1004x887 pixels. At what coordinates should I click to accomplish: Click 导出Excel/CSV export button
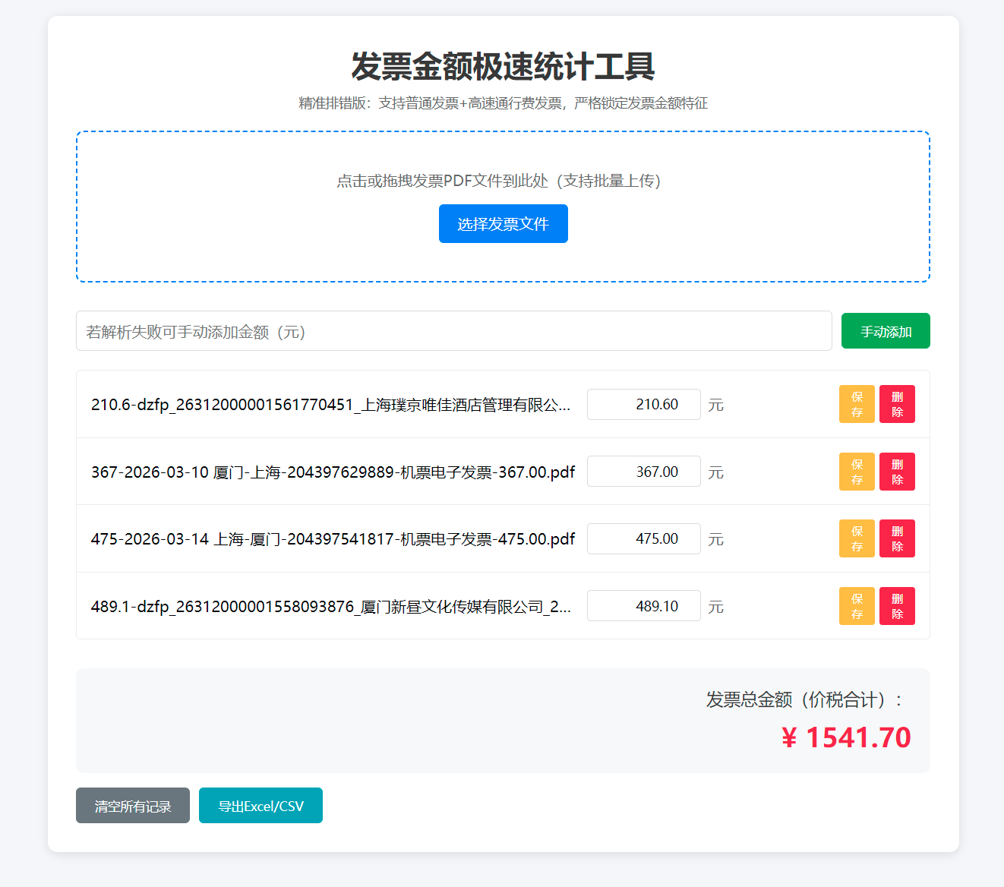click(260, 805)
